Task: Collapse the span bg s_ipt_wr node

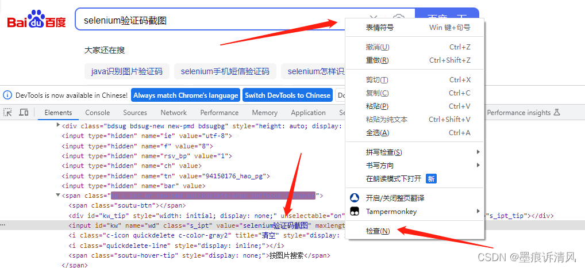Action: point(58,195)
